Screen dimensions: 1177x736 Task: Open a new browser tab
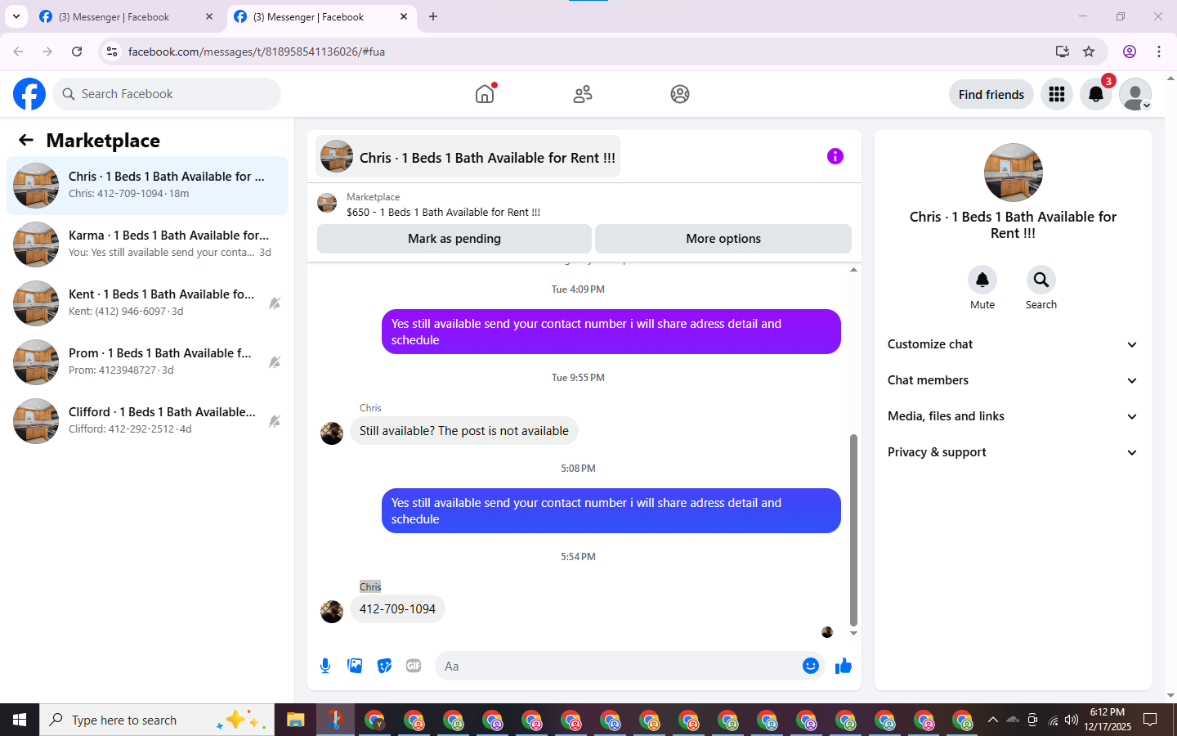tap(433, 16)
